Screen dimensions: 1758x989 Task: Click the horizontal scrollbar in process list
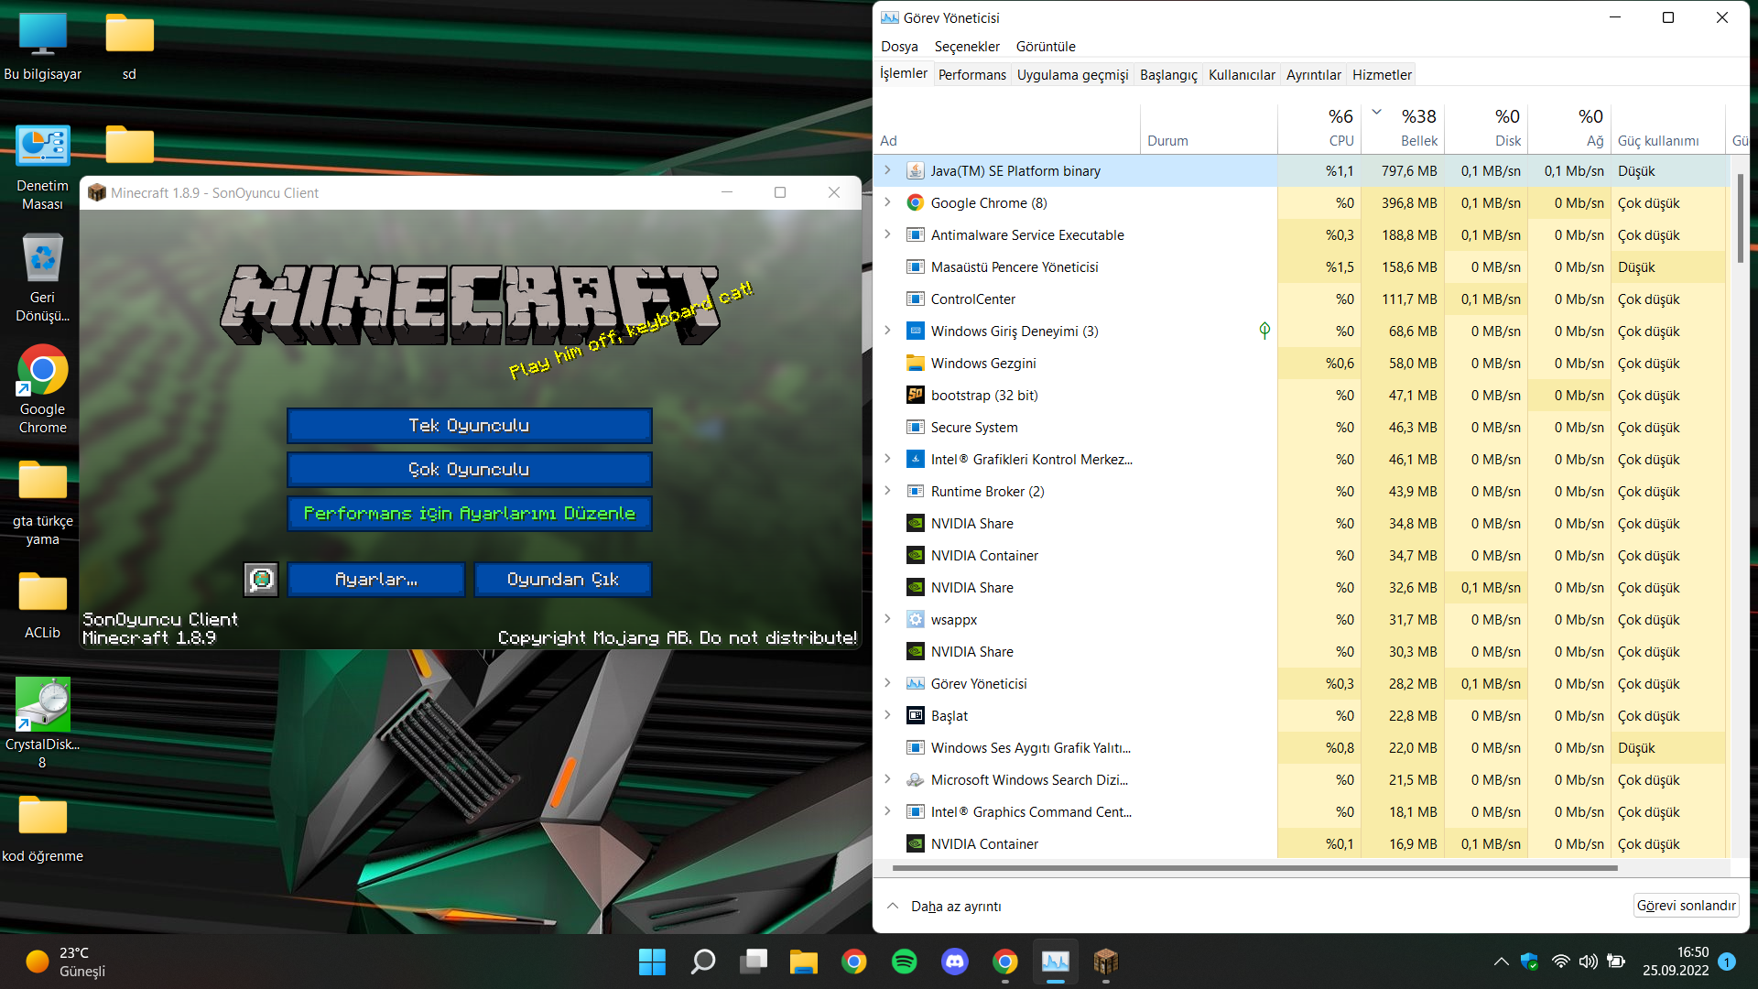(1254, 868)
